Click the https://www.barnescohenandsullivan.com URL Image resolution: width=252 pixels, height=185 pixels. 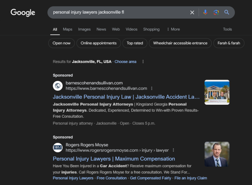pos(106,88)
